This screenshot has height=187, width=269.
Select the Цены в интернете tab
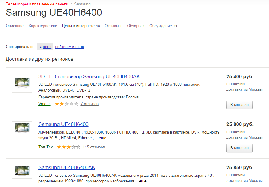(78, 26)
